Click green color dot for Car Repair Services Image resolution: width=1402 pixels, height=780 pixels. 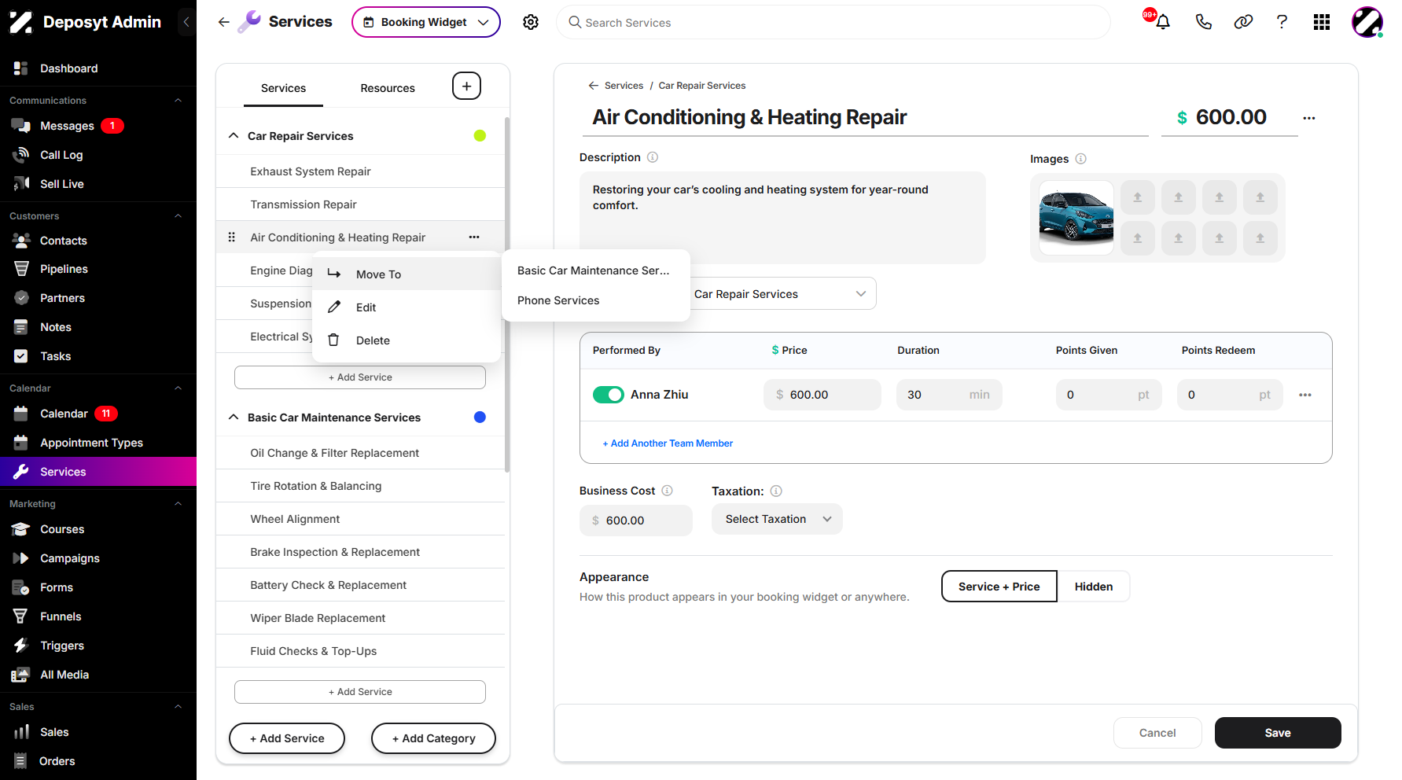point(480,135)
